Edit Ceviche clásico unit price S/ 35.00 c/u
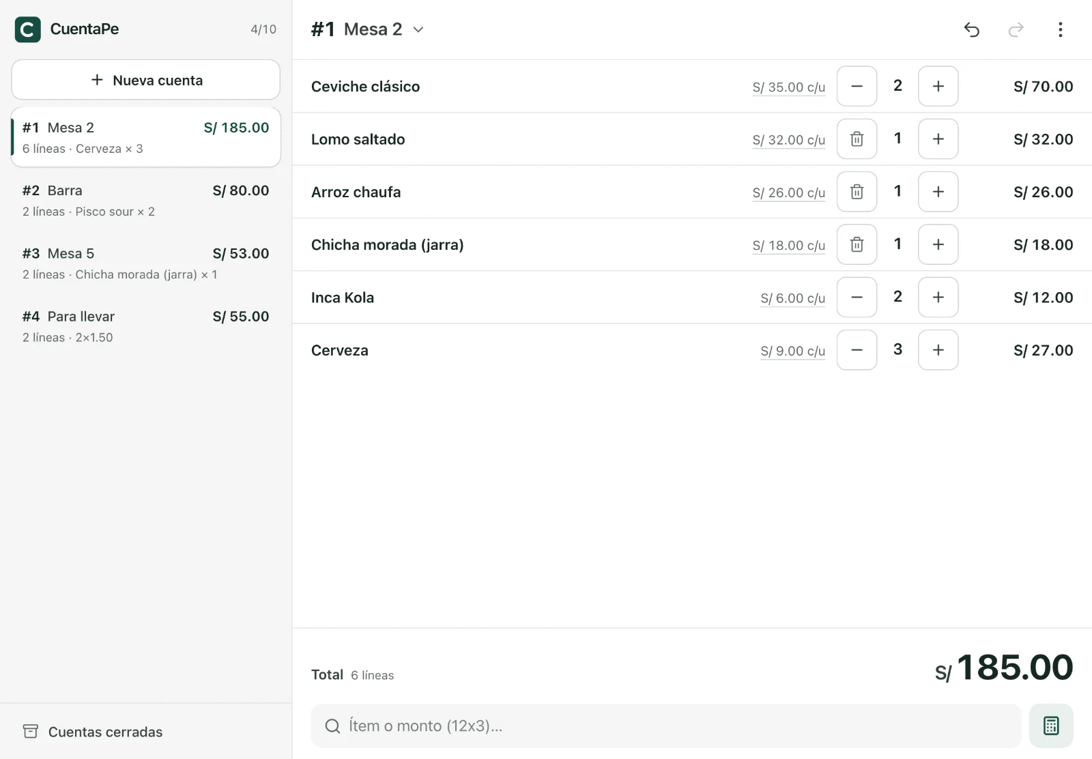 pyautogui.click(x=788, y=87)
